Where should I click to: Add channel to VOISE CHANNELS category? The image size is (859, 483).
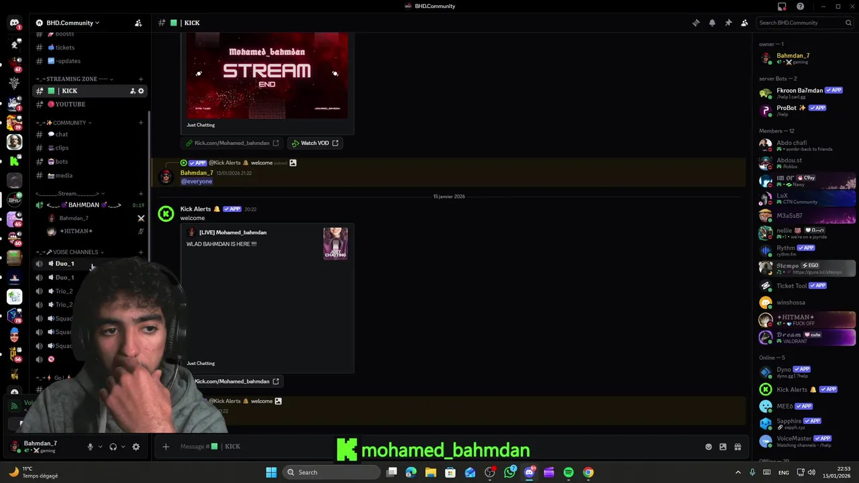[141, 252]
